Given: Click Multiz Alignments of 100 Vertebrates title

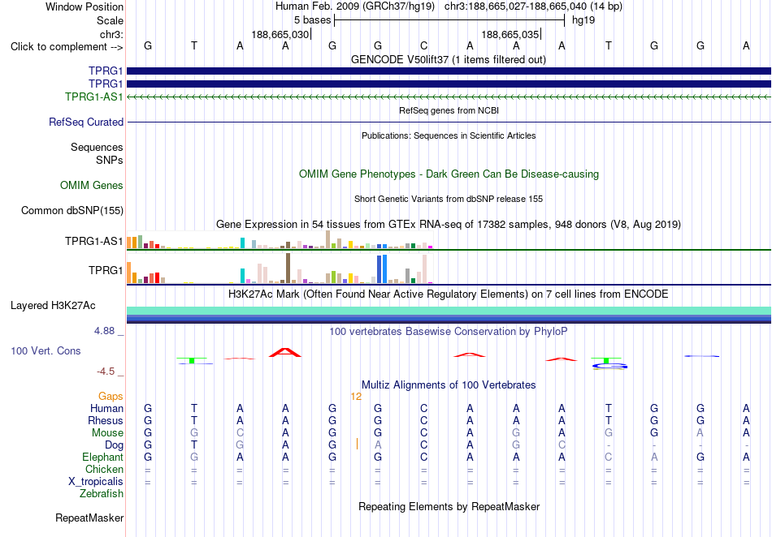Looking at the screenshot, I should coord(449,385).
